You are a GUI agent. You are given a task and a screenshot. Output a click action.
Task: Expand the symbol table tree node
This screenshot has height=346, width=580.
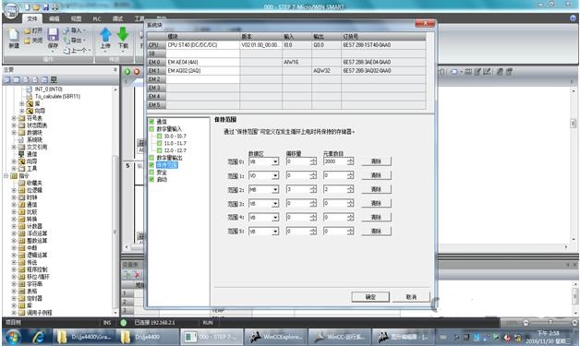click(14, 118)
